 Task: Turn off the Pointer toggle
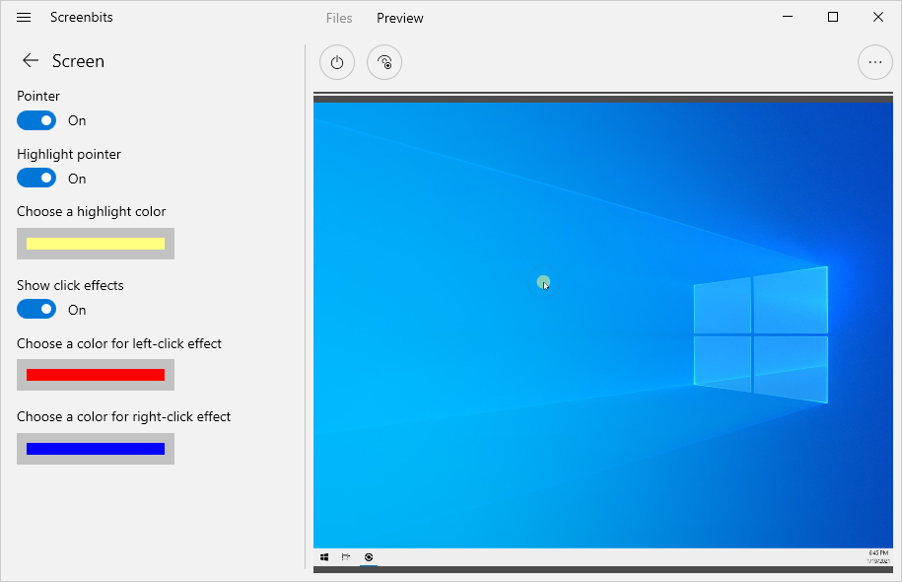point(36,120)
